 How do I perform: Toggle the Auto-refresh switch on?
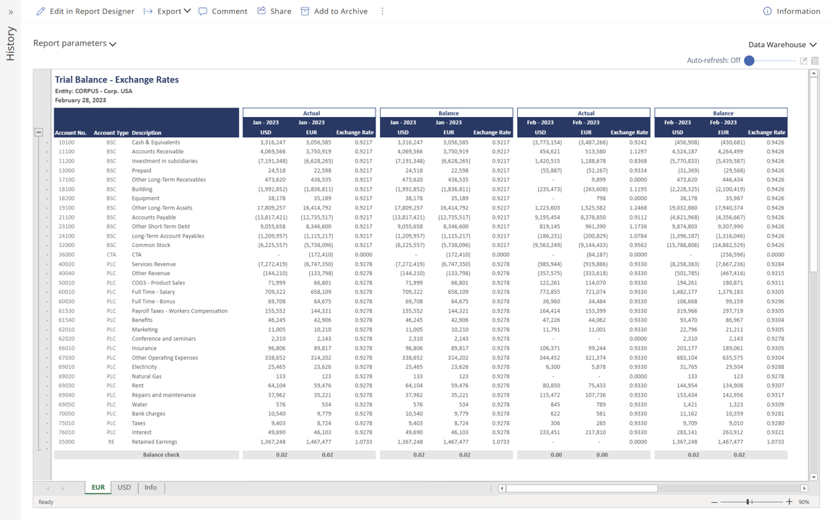pyautogui.click(x=750, y=61)
